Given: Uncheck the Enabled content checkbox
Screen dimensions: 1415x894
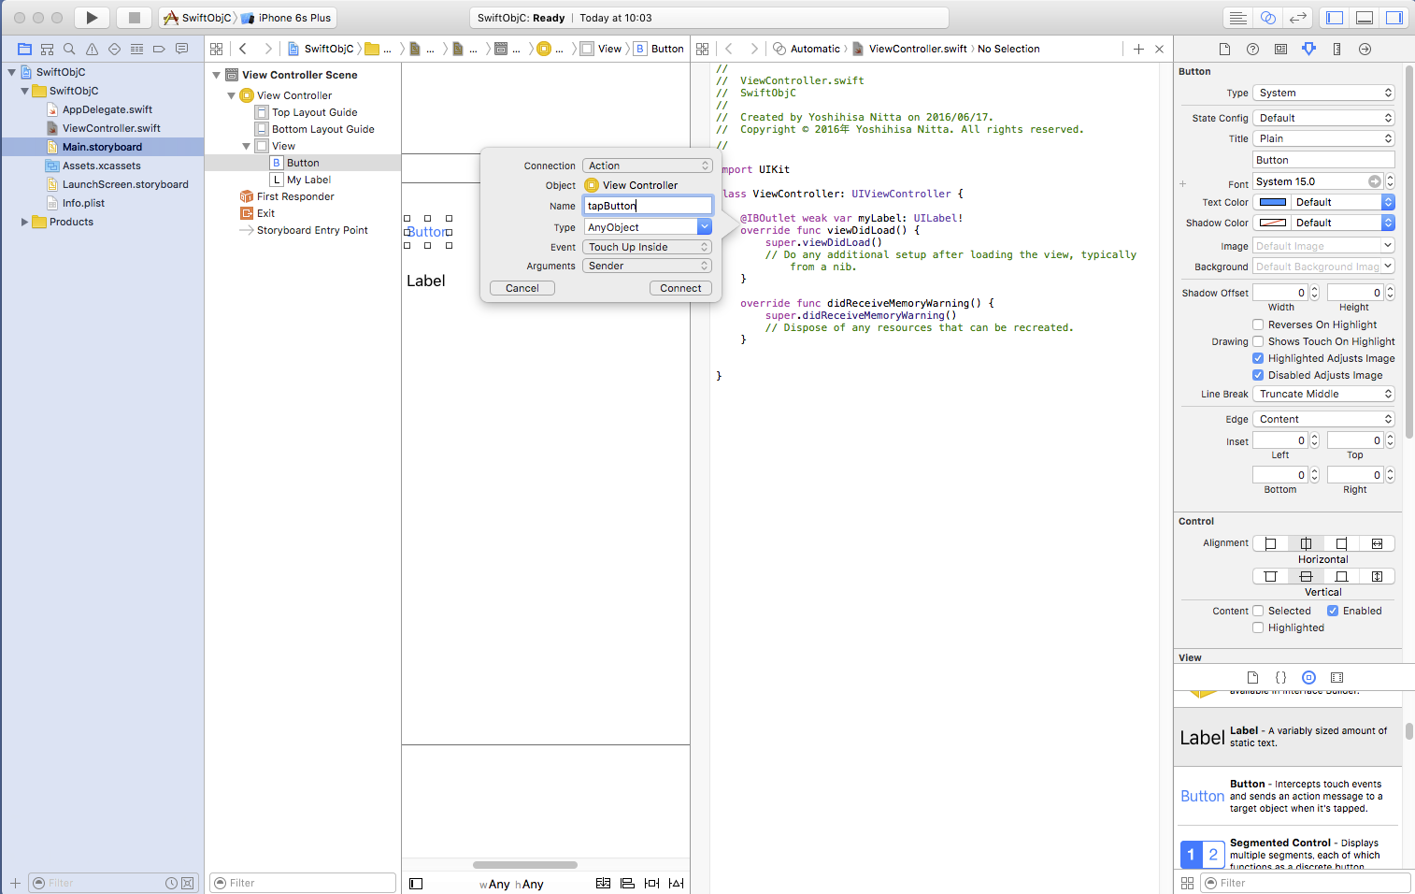Looking at the screenshot, I should (x=1333, y=611).
